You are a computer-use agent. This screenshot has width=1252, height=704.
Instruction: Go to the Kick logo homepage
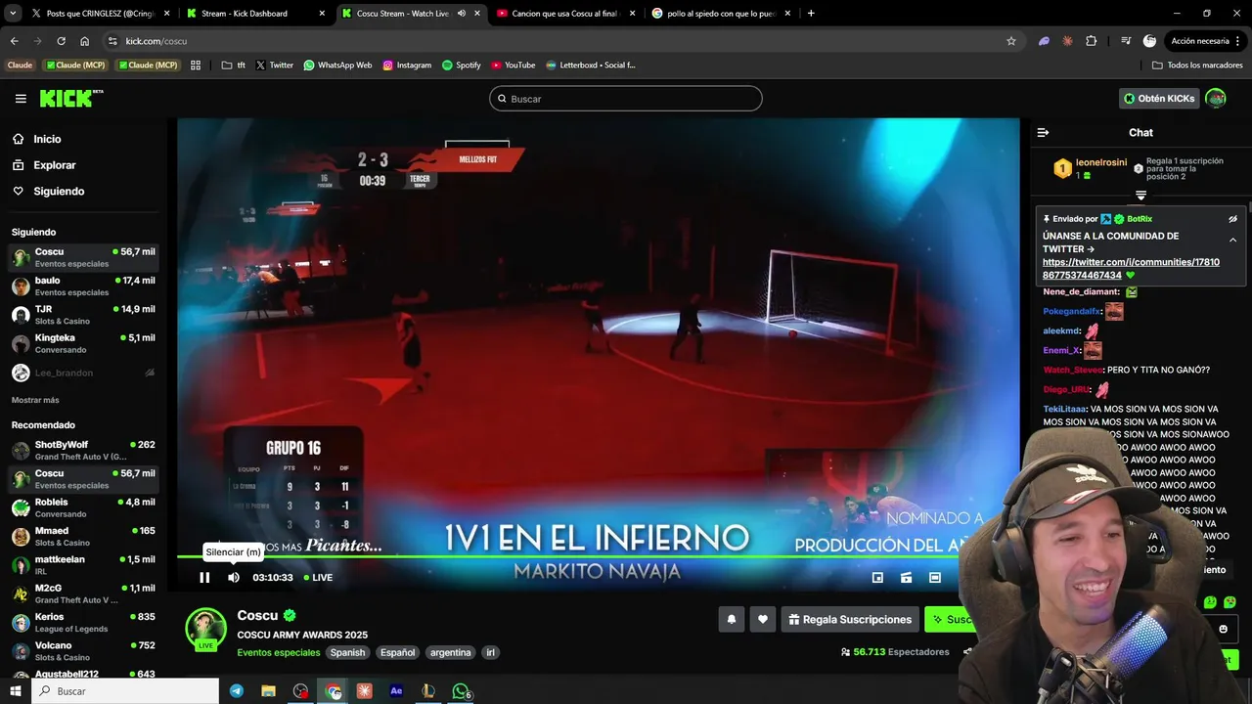70,98
